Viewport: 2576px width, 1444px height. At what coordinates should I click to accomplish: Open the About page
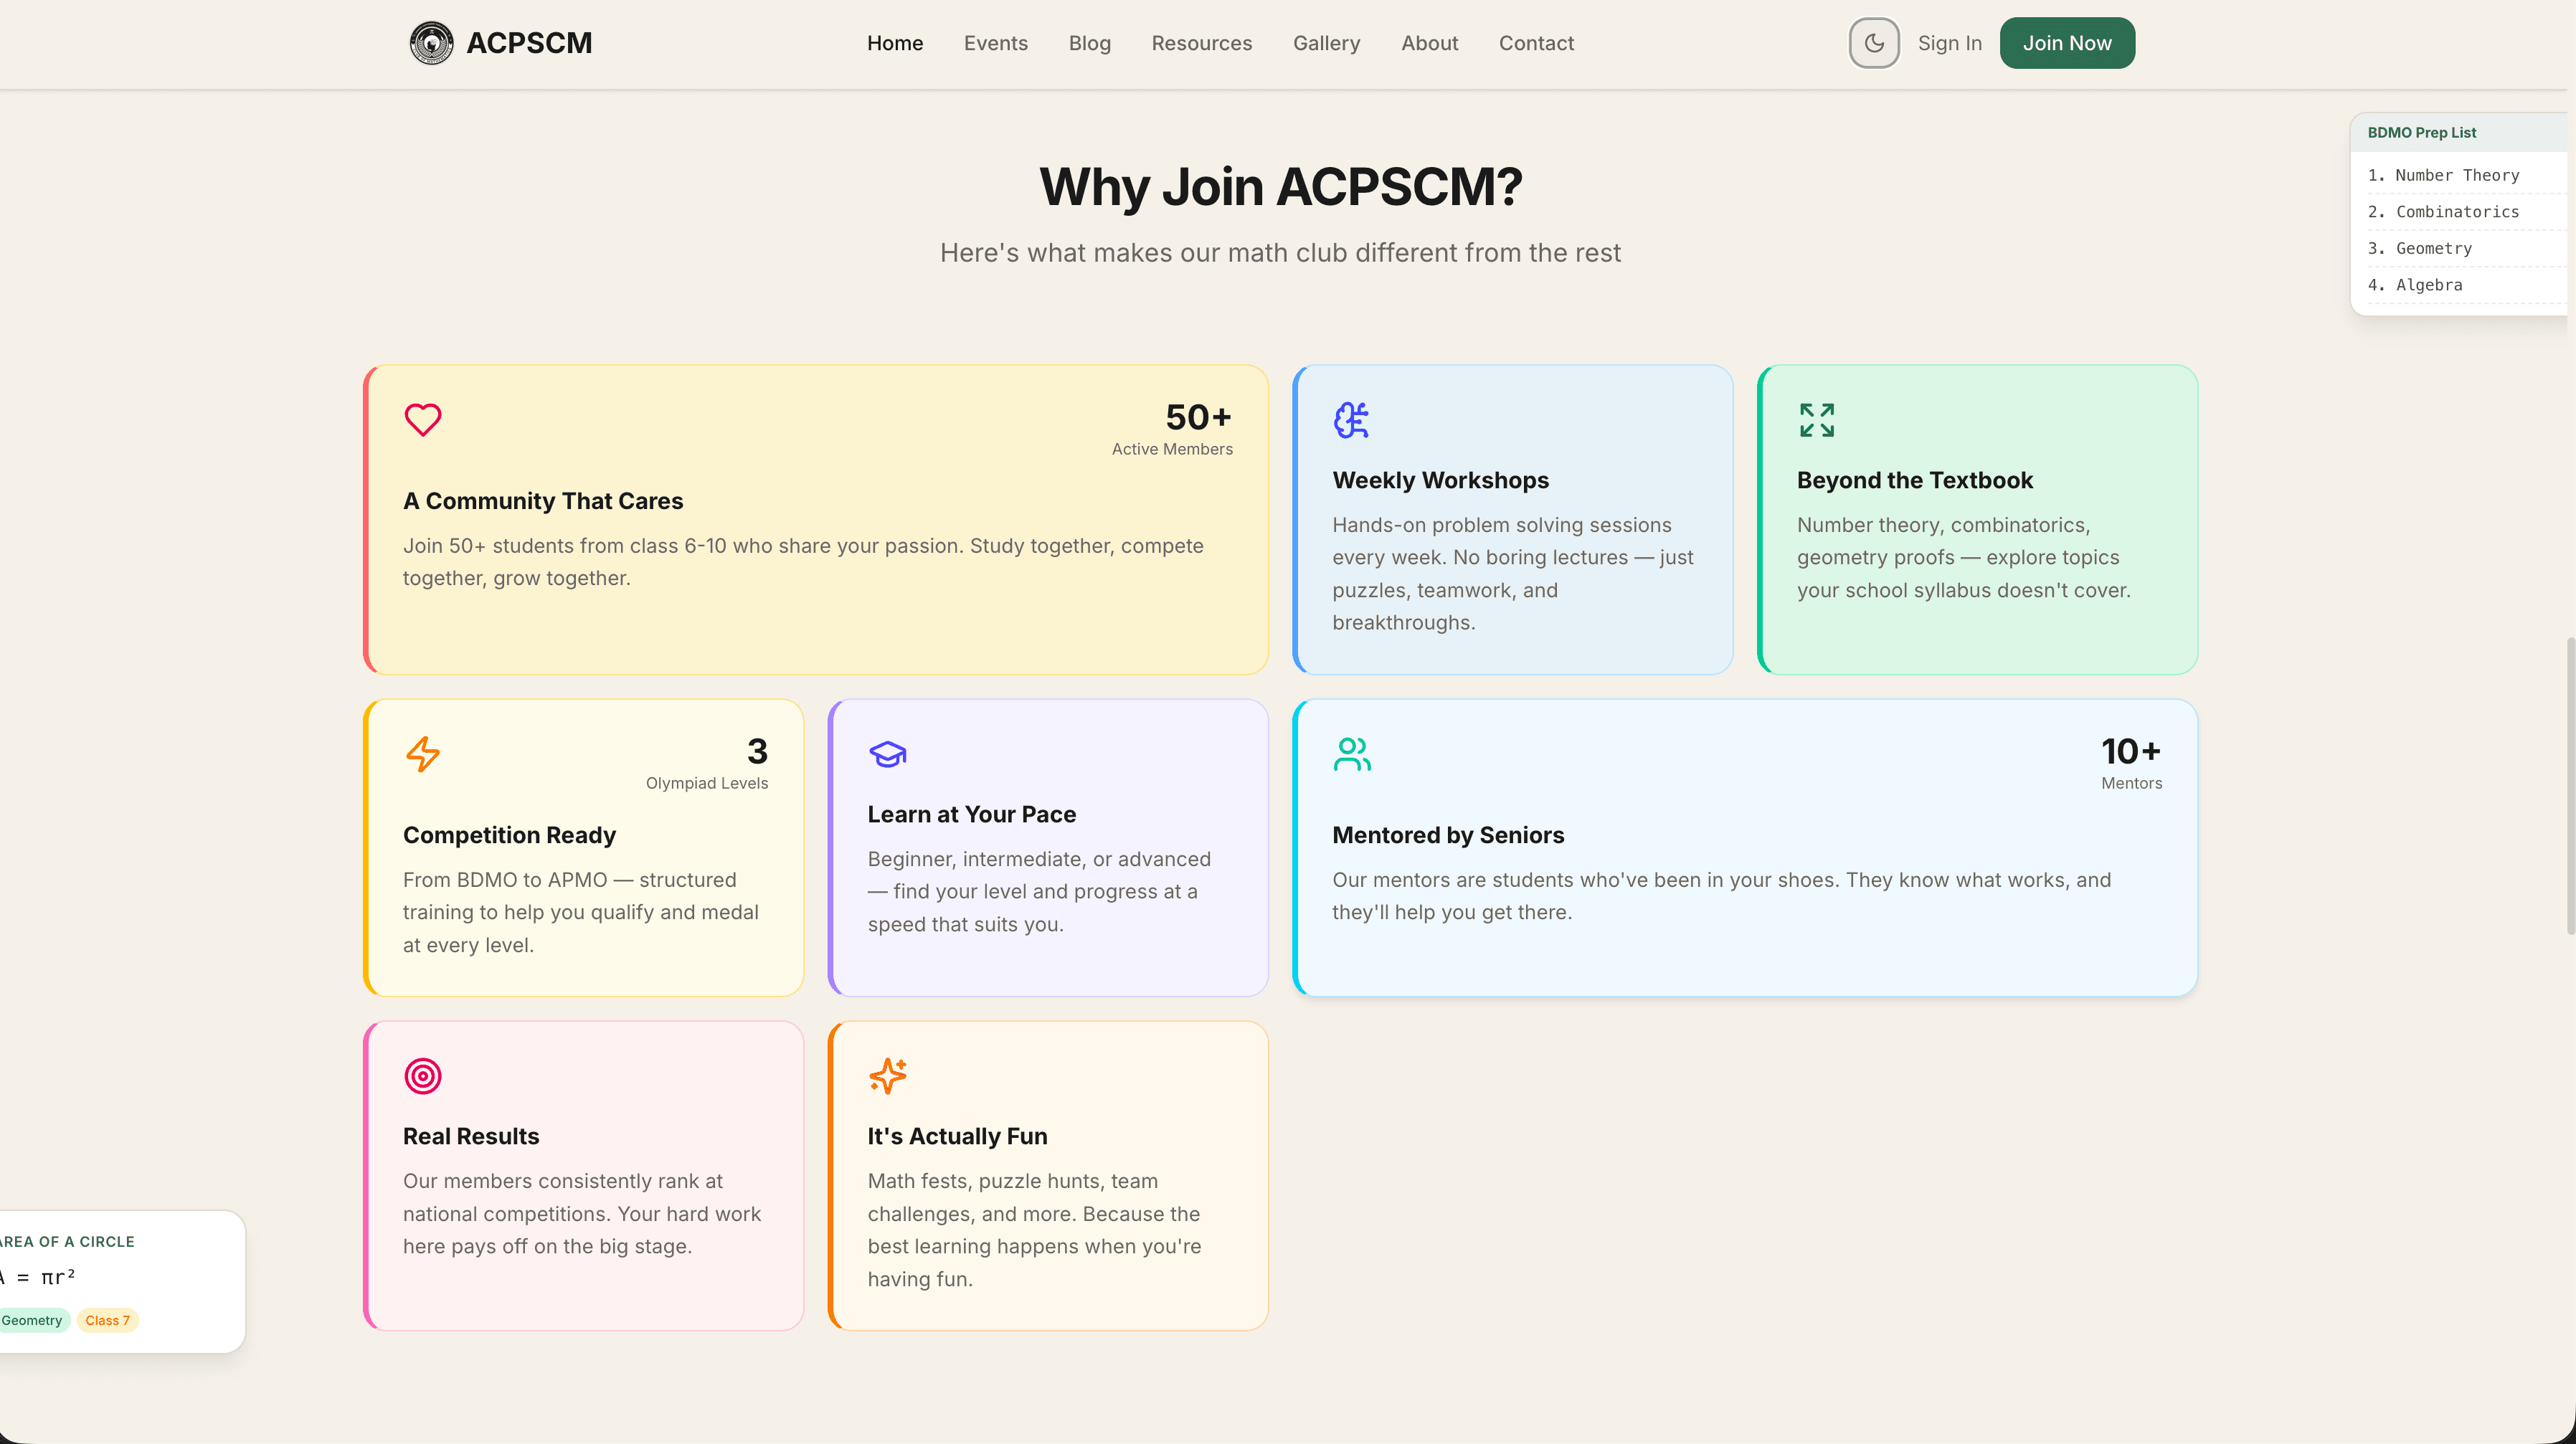coord(1429,43)
